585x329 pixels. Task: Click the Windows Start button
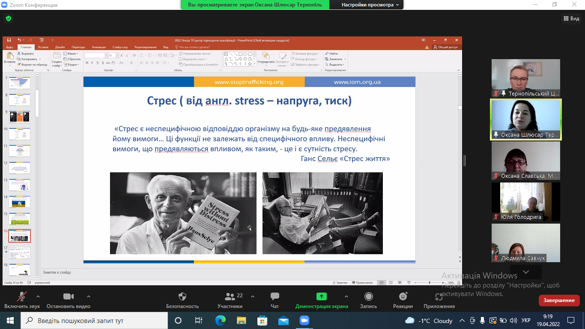click(x=10, y=320)
